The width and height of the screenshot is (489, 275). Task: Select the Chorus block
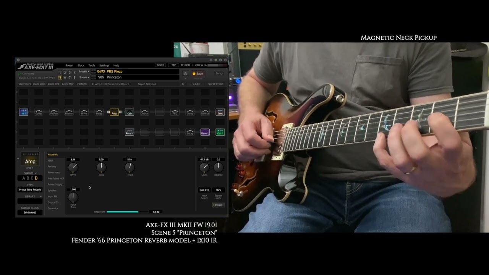click(x=144, y=112)
